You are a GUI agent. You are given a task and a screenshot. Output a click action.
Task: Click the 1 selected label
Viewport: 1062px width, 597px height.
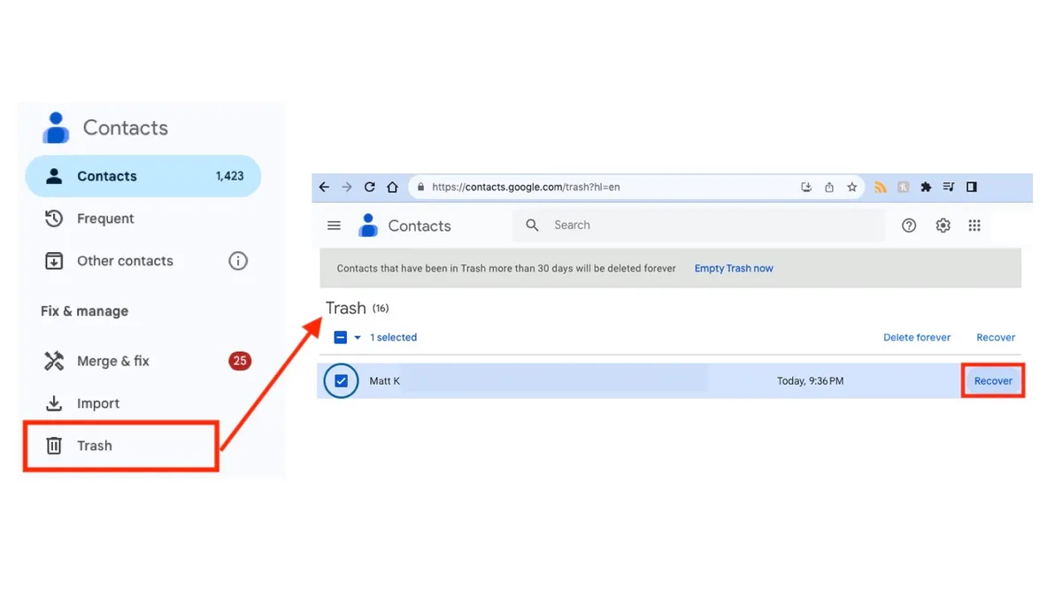point(393,337)
